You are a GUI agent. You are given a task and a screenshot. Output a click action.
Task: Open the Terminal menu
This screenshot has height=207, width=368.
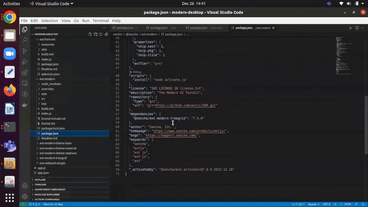point(100,21)
